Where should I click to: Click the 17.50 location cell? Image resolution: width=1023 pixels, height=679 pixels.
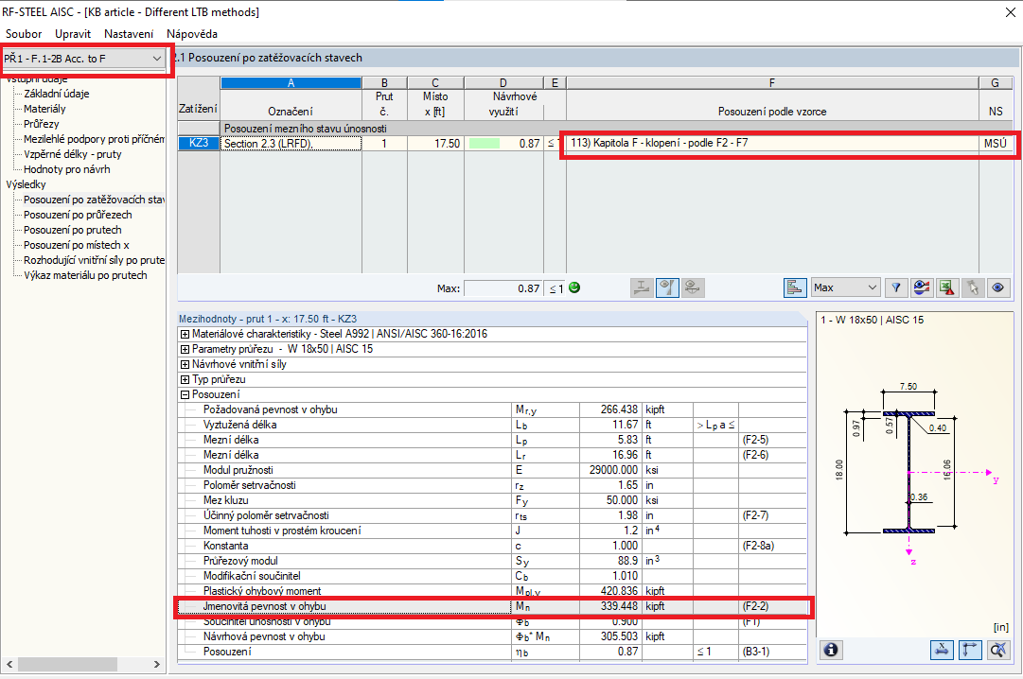(x=435, y=144)
